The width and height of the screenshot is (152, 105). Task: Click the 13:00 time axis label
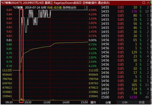coord(47,102)
